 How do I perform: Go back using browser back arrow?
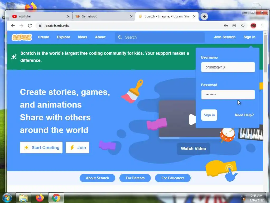[x=13, y=26]
